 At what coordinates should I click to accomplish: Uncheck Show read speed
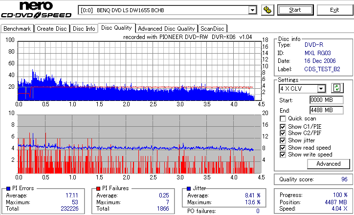tap(283, 148)
